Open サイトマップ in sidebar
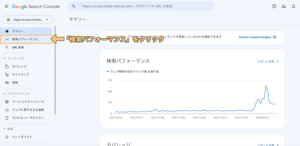 click(x=26, y=74)
